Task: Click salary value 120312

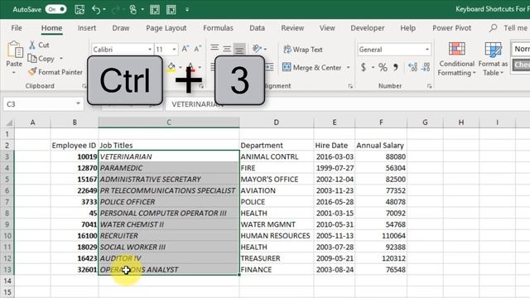Action: pos(381,258)
